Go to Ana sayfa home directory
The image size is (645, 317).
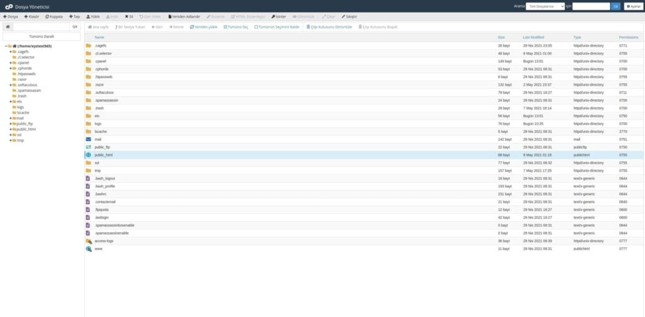click(x=98, y=27)
